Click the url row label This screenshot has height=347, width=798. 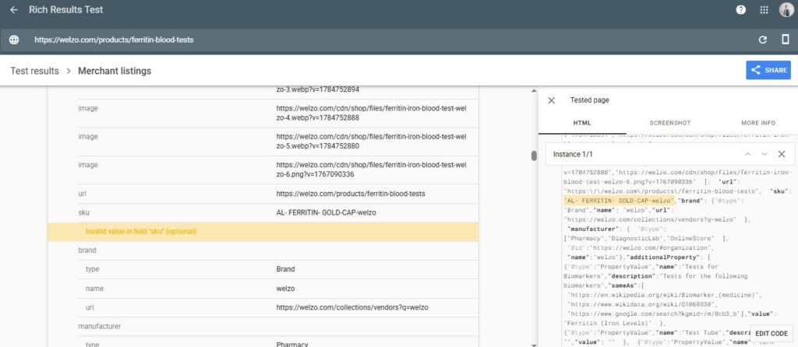click(x=81, y=194)
